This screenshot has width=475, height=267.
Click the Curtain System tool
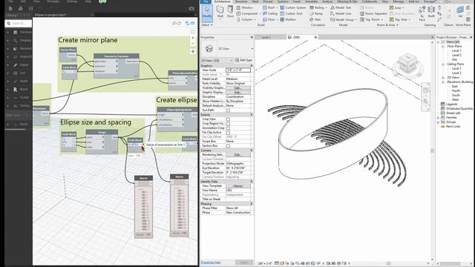(x=293, y=7)
